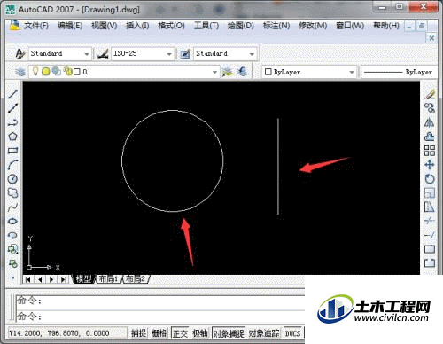Switch to the 布局2 layout tab
The height and width of the screenshot is (344, 443).
(x=136, y=279)
